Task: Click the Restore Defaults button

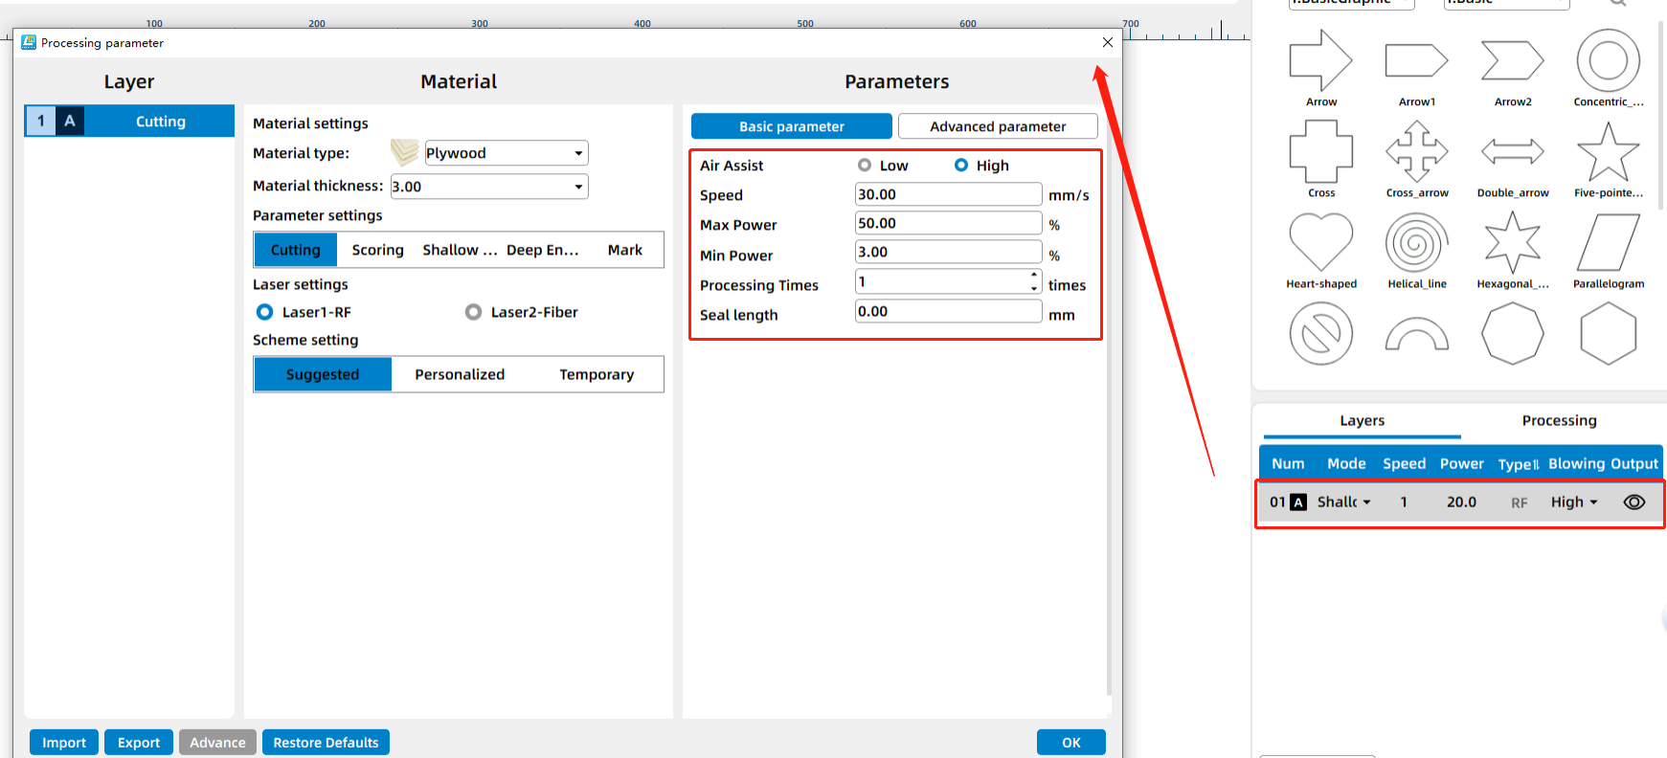Action: 326,743
